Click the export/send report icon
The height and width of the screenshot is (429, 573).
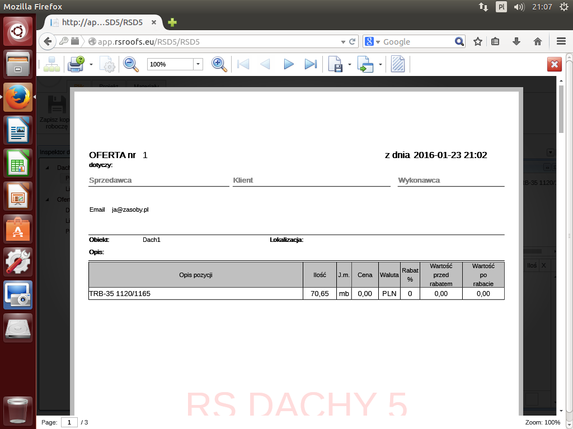[x=365, y=64]
